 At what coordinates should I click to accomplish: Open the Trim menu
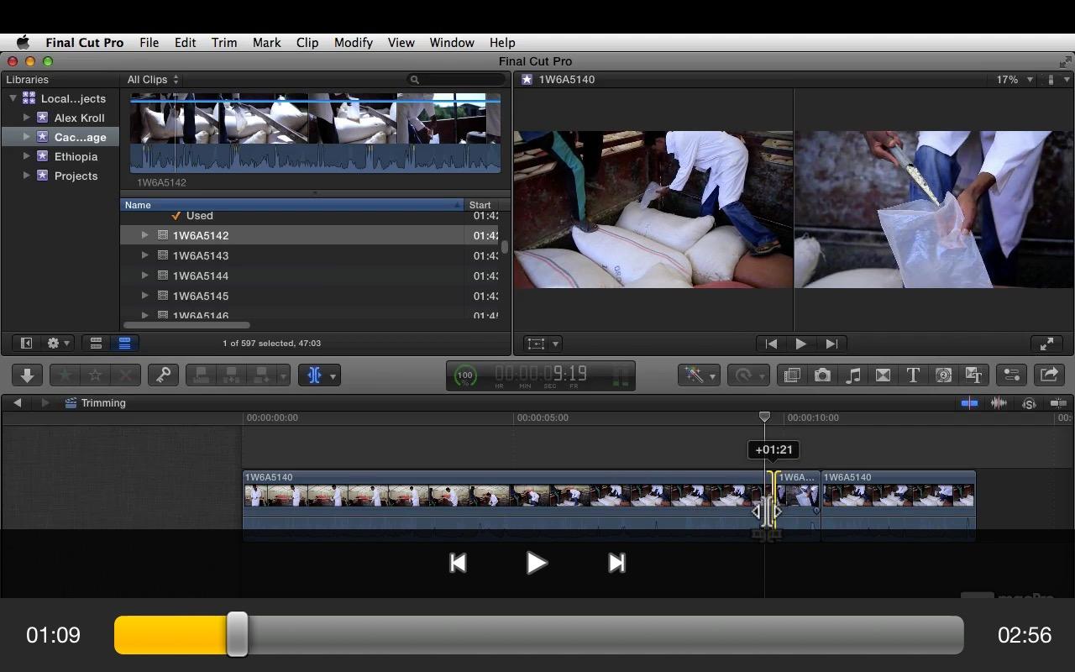click(224, 43)
